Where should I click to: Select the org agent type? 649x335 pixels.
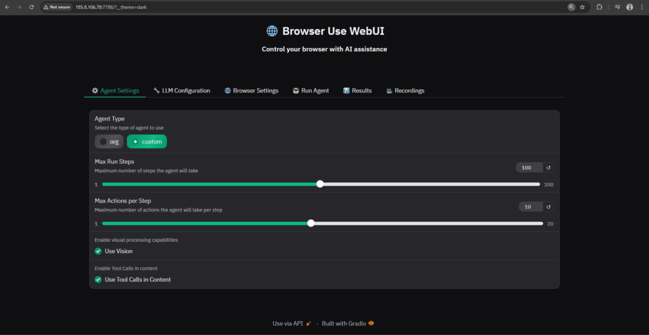[109, 142]
